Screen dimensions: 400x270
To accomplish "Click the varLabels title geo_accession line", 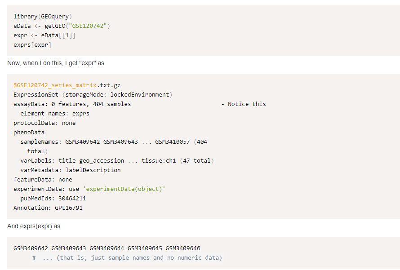I will coord(117,161).
